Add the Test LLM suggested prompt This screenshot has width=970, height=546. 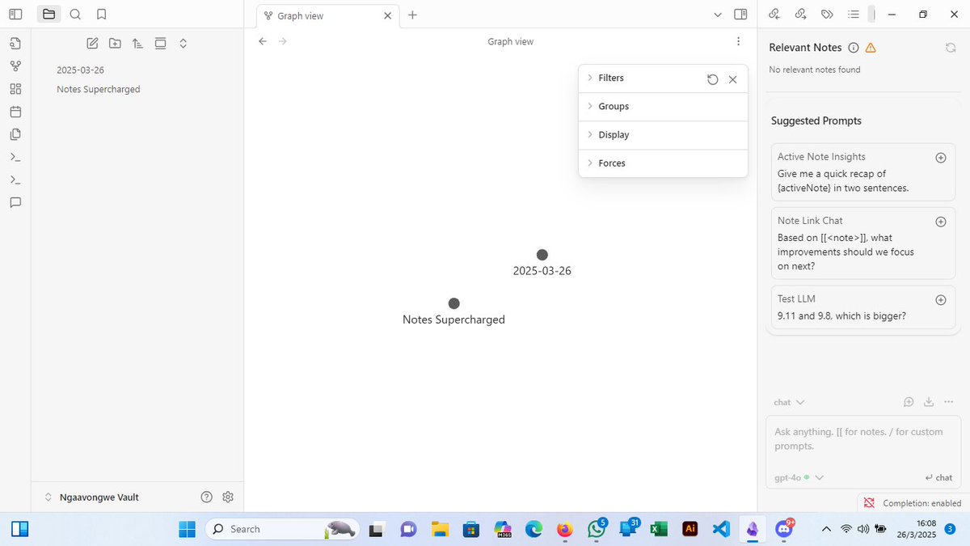tap(940, 299)
